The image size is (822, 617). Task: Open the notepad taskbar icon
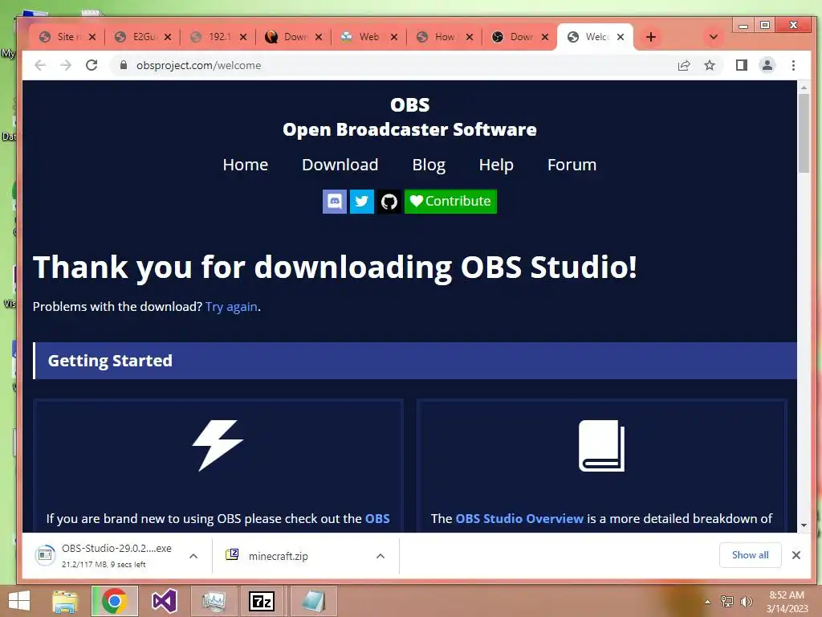[313, 601]
